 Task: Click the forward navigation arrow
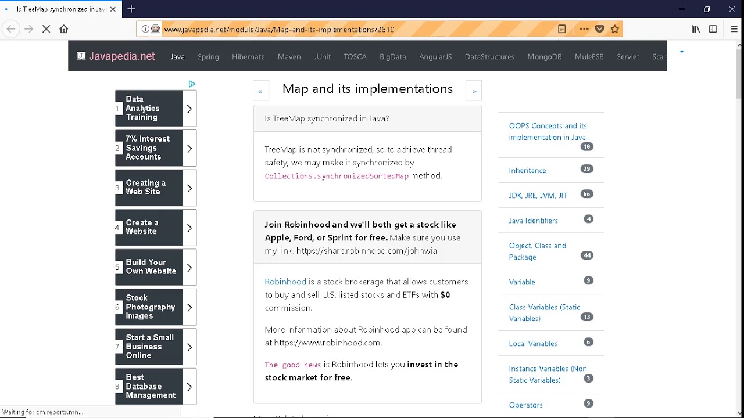[x=28, y=29]
